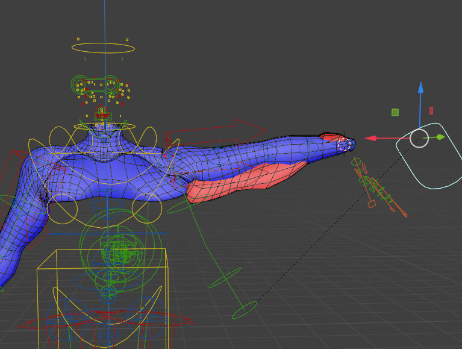Select the green goggle-shaped eye control
This screenshot has width=462, height=349.
click(95, 84)
